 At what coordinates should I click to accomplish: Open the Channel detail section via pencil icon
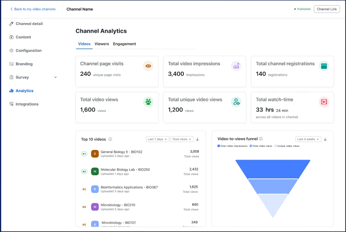pos(11,24)
